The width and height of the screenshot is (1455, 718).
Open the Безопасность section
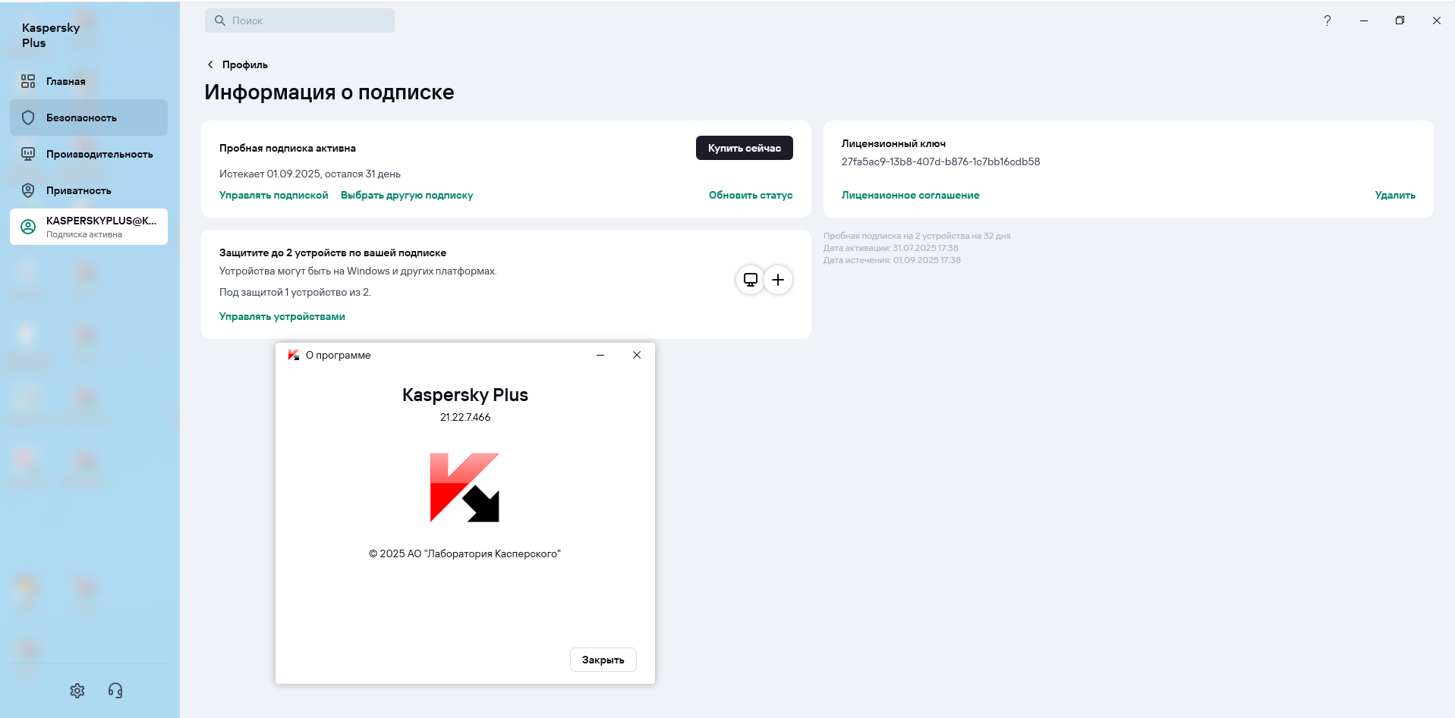(x=89, y=118)
